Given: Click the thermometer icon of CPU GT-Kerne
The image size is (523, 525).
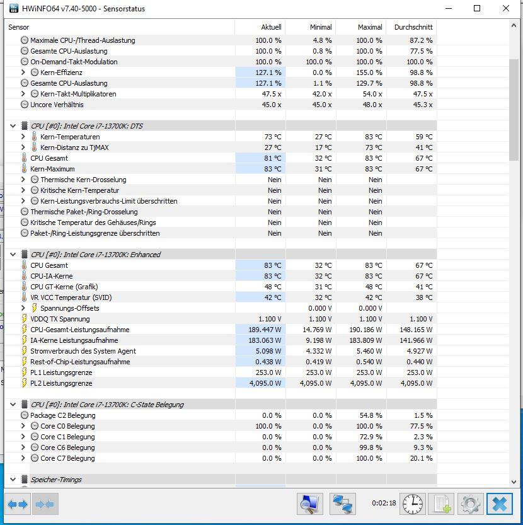Looking at the screenshot, I should 24,287.
